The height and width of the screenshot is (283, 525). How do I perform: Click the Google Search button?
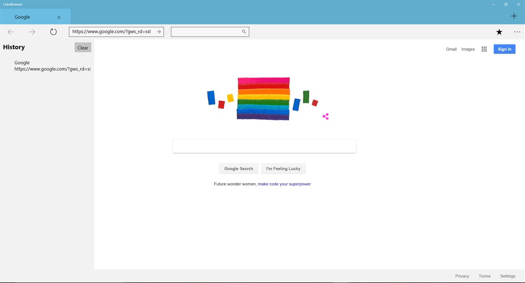tap(239, 169)
